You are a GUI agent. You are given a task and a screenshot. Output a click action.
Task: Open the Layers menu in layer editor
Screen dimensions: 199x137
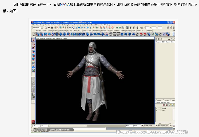tap(158, 103)
